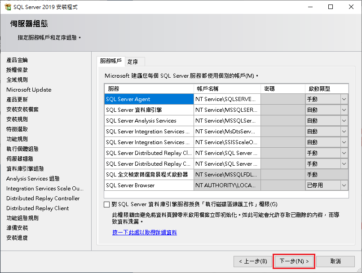The width and height of the screenshot is (362, 273).
Task: Maximize the SQL Server 2019 setup window
Action: (x=331, y=7)
